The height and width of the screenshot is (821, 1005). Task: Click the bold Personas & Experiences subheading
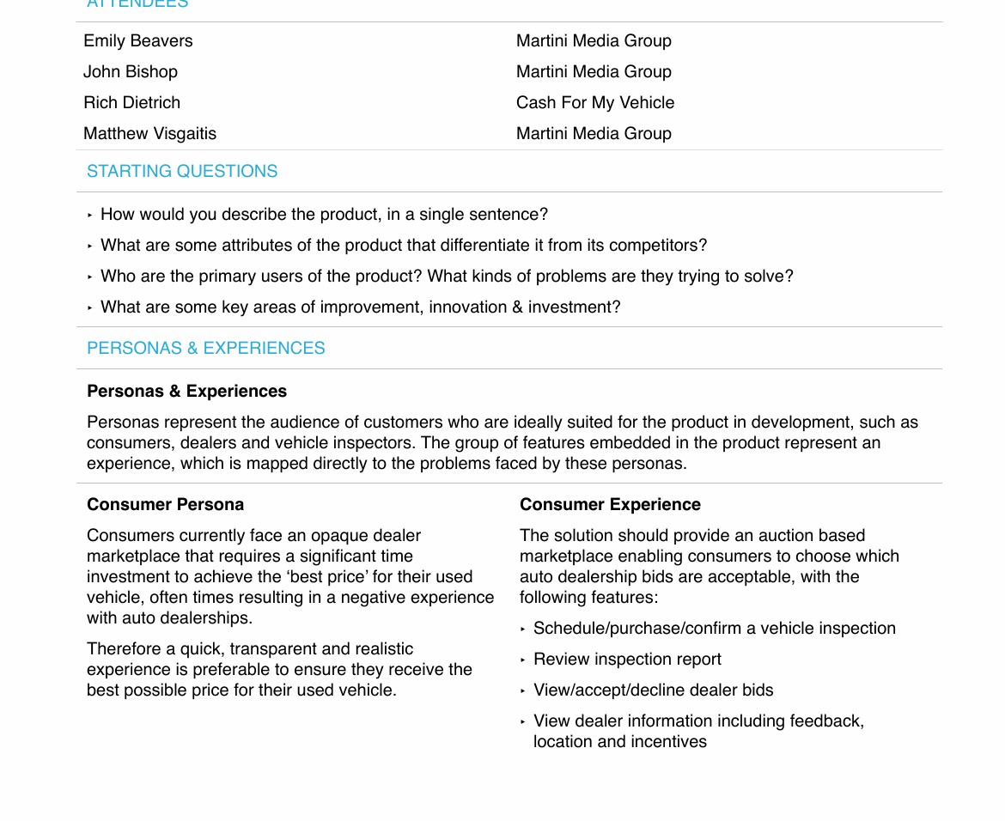(187, 391)
